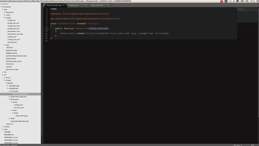Open config_prod.yml in the sidebar

13,26
